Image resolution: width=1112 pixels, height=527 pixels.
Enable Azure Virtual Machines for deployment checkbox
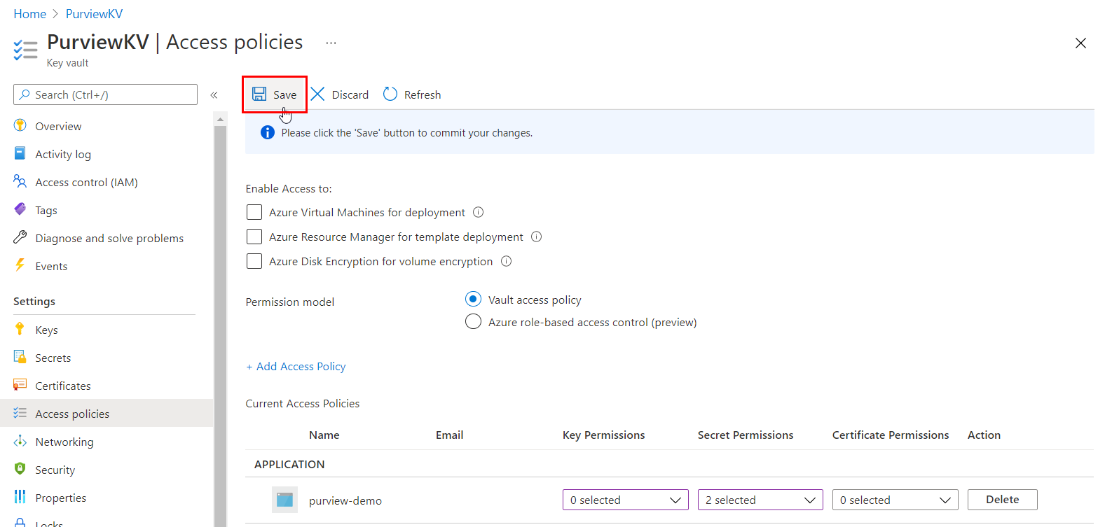pyautogui.click(x=254, y=212)
